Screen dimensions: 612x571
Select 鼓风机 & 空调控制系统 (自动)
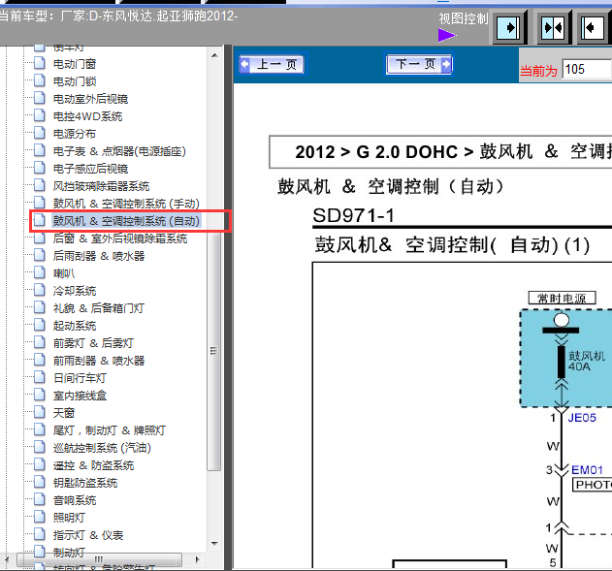[x=126, y=221]
